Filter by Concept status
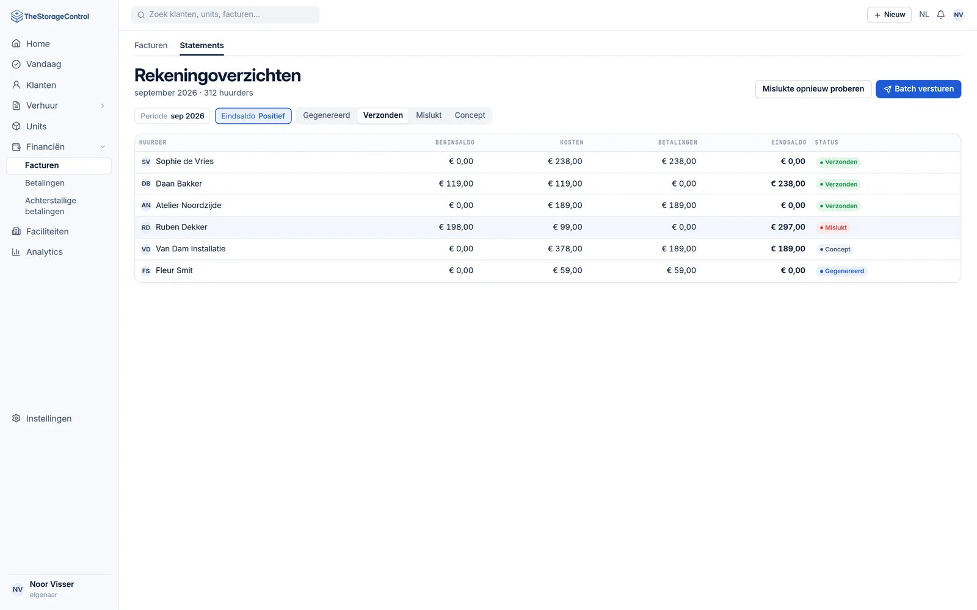Screen dimensions: 977x610 pos(470,115)
